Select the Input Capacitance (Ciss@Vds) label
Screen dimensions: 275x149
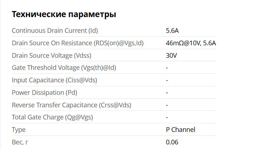[54, 80]
